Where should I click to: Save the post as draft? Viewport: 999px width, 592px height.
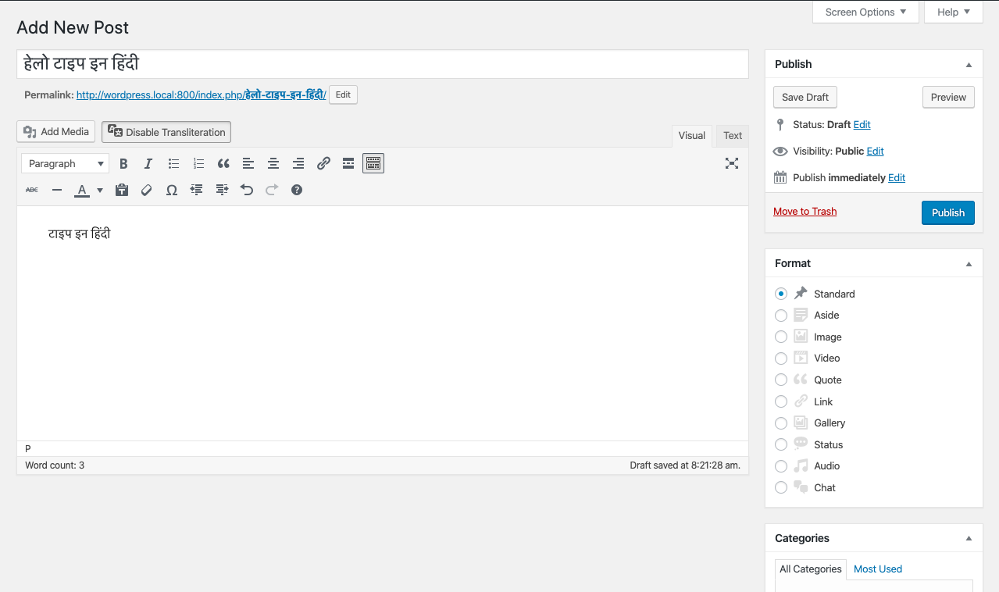(805, 97)
